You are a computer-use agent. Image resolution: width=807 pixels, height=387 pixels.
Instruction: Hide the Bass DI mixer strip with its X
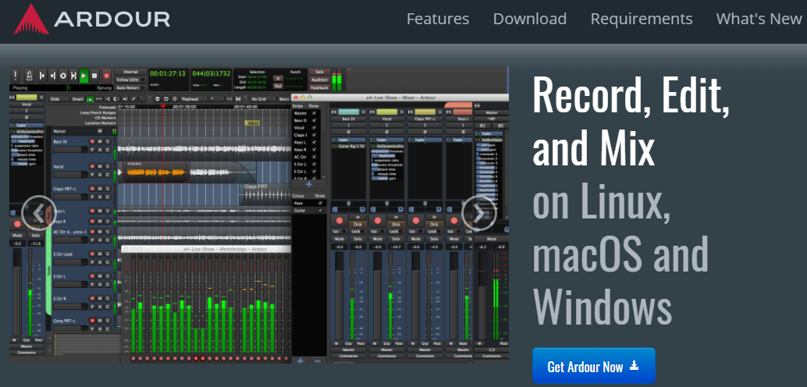[364, 112]
